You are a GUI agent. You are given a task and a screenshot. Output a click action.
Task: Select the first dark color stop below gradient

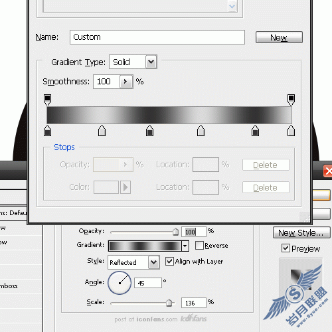(x=47, y=130)
